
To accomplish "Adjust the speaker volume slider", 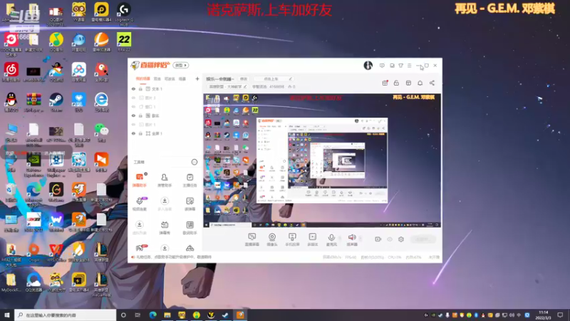I will pos(361,239).
